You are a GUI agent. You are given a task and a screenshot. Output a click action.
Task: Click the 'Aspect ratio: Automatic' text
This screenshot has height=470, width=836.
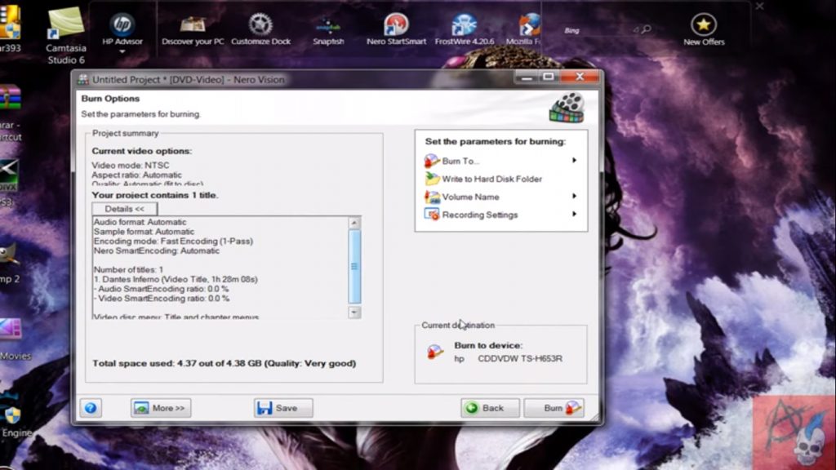tap(136, 175)
